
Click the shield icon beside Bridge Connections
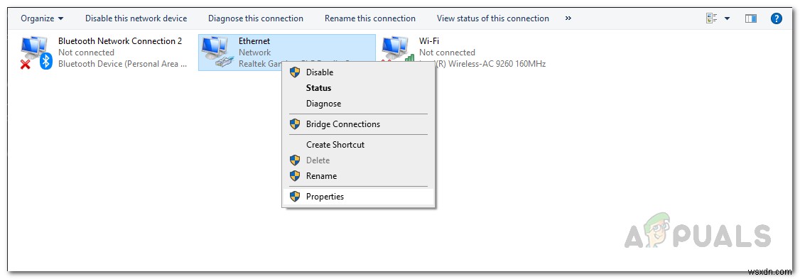295,124
